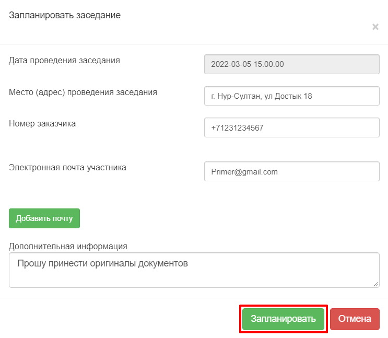The width and height of the screenshot is (388, 338).
Task: Click the word документов in the note text
Action: point(163,263)
